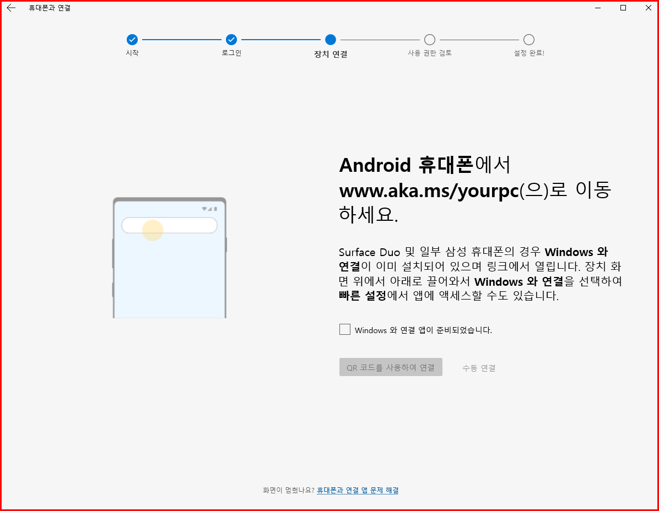Image resolution: width=659 pixels, height=511 pixels.
Task: Click the 휴대폰과 연결 window title
Action: [x=50, y=8]
